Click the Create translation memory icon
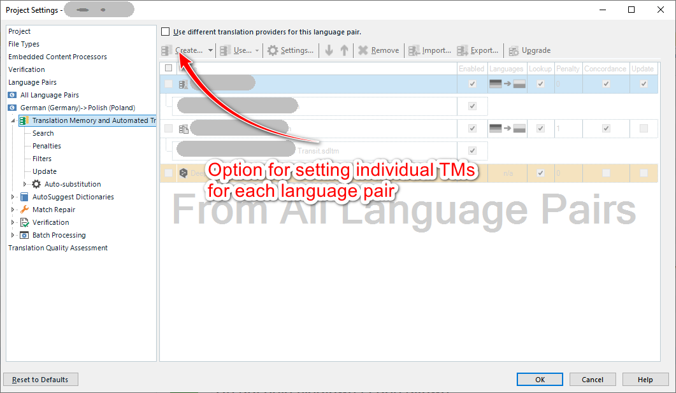676x393 pixels. tap(166, 50)
